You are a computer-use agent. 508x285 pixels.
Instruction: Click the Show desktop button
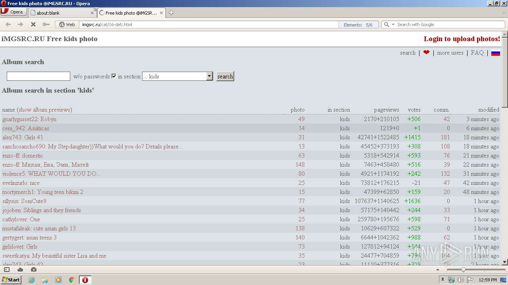504,280
